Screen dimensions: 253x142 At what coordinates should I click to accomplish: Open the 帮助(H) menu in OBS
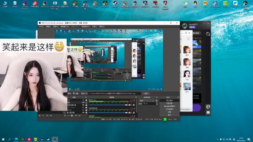pyautogui.click(x=102, y=27)
